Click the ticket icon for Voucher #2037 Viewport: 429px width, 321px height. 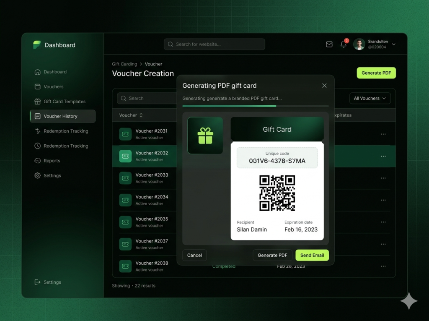(x=125, y=244)
